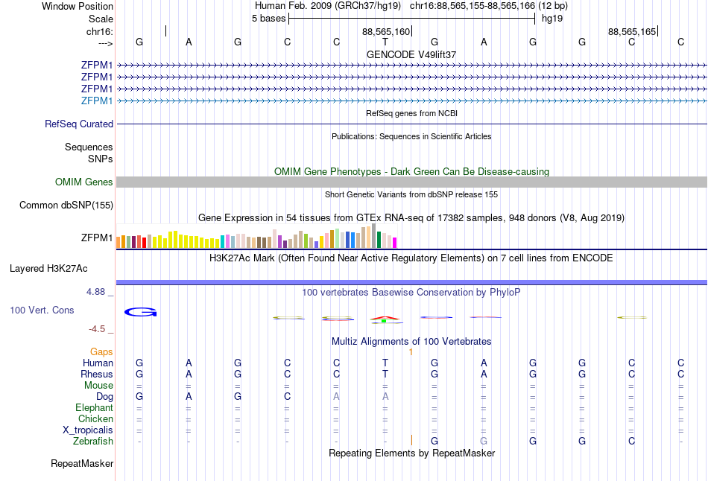Click the large blue G conservation logo
This screenshot has height=481, width=708.
click(140, 312)
